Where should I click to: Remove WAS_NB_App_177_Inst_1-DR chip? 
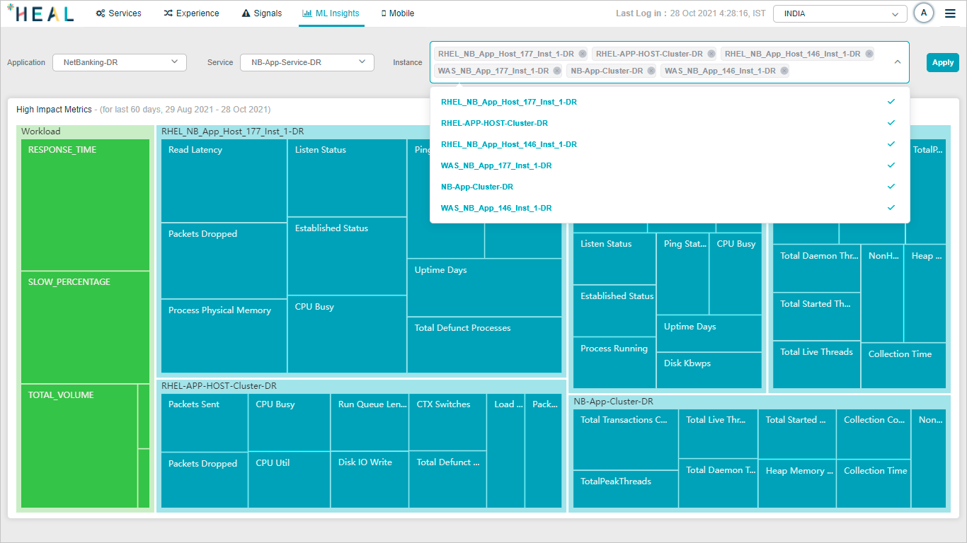pyautogui.click(x=557, y=71)
